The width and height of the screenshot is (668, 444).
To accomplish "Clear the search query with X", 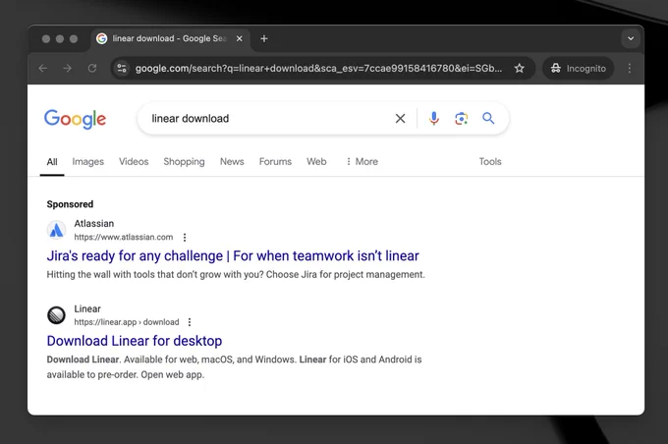I will point(400,119).
